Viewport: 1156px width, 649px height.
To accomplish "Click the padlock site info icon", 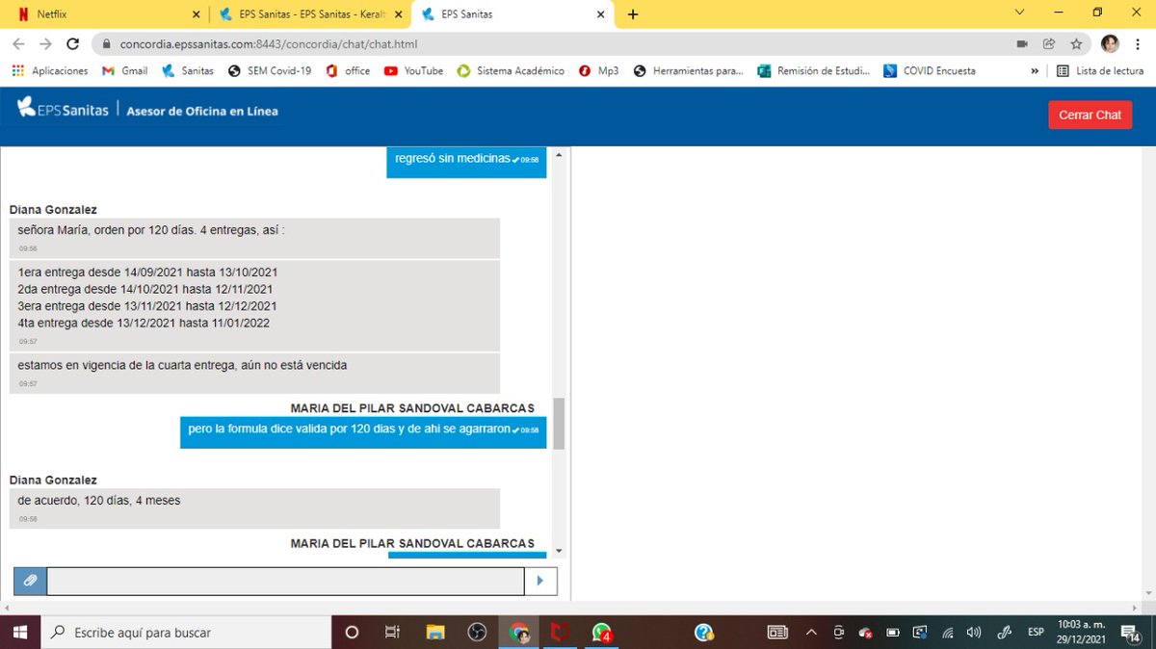I will point(106,44).
